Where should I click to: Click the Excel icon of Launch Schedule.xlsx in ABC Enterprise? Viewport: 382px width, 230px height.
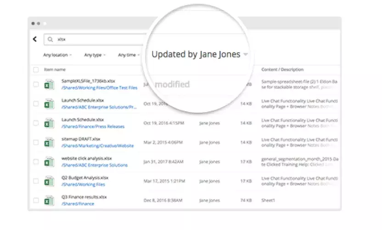[x=49, y=104]
